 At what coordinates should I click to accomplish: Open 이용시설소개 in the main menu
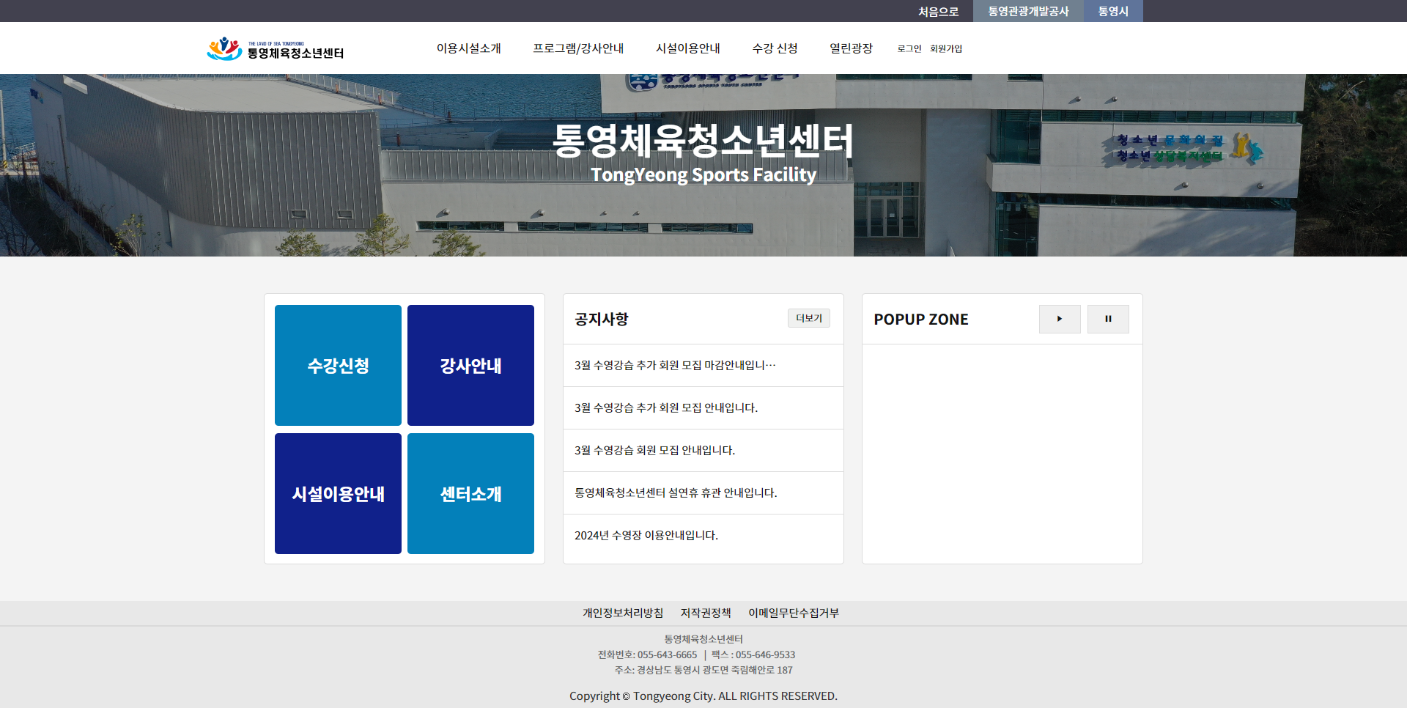pos(468,48)
